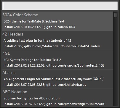Screen dimensions: 120x108
Task: Focus the package search input field
Action: [x=60, y=6]
